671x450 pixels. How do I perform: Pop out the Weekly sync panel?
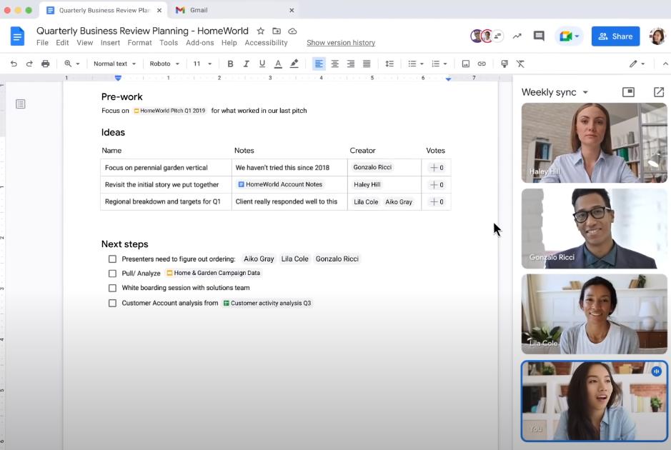[658, 92]
